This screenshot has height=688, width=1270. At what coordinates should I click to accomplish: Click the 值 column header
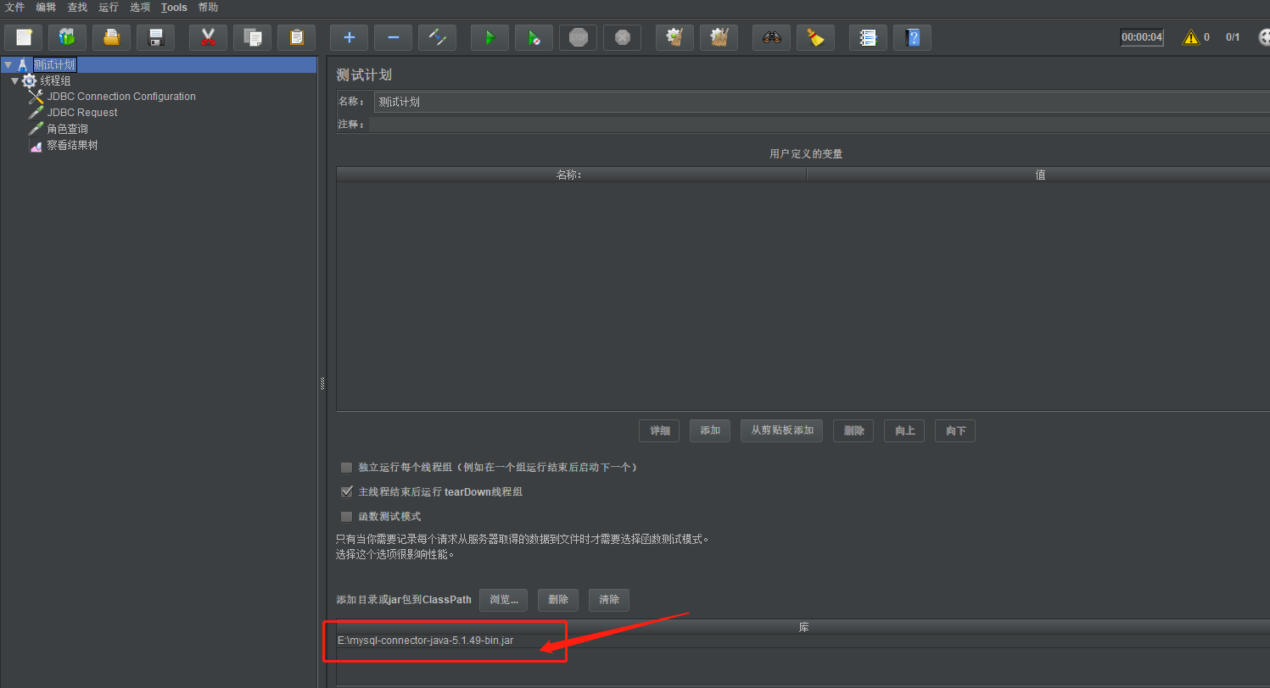[1038, 175]
